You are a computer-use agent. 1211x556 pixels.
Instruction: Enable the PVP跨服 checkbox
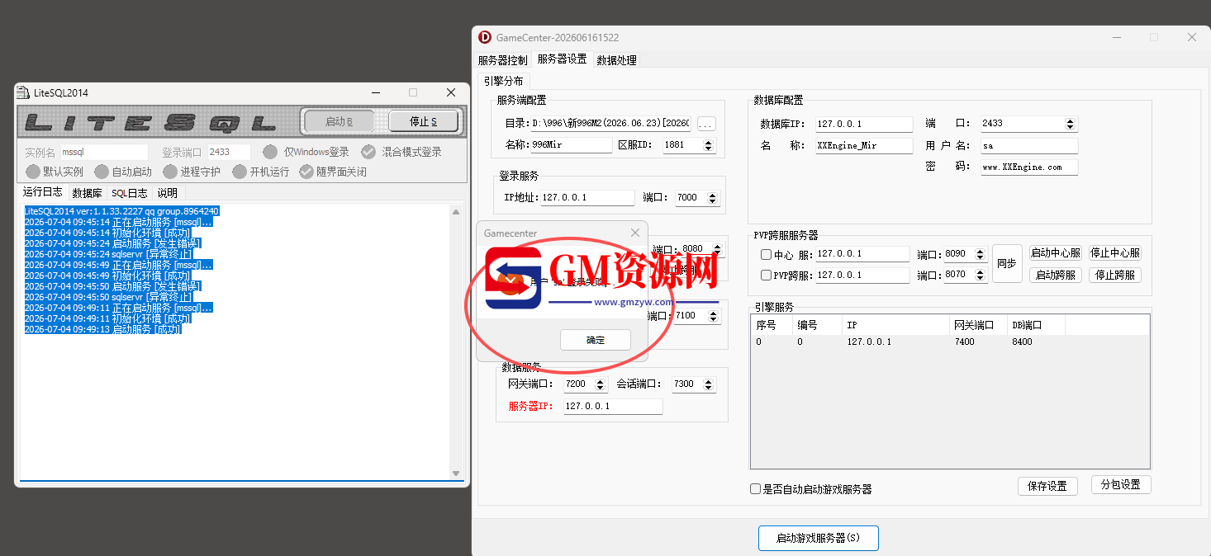point(766,276)
